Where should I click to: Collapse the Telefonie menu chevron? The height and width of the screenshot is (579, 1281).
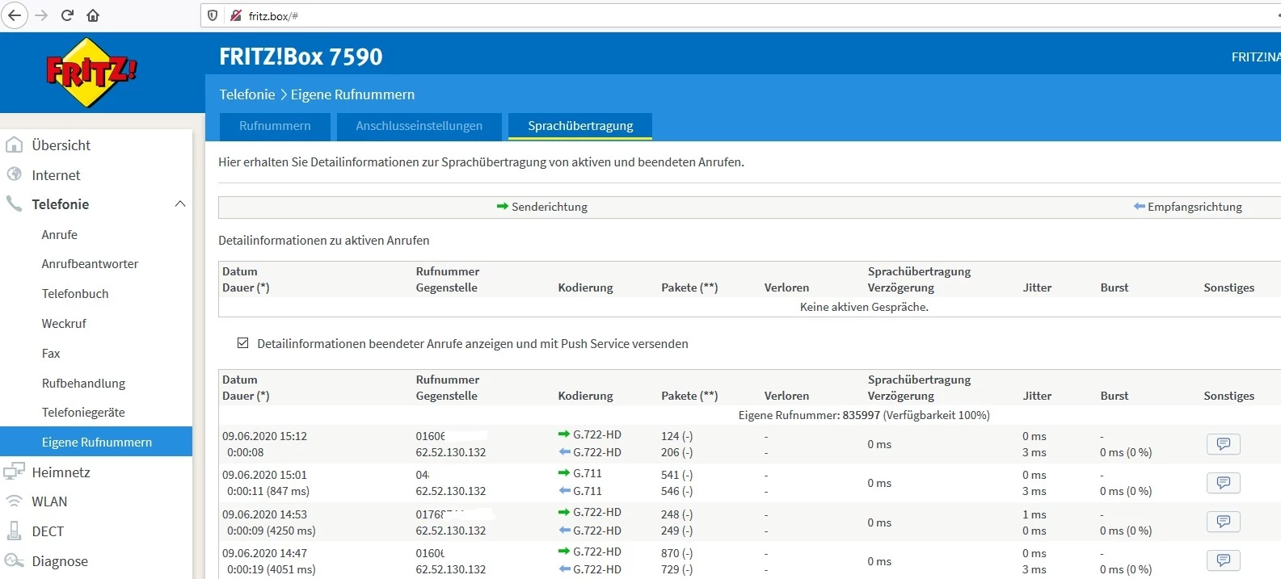pyautogui.click(x=179, y=204)
